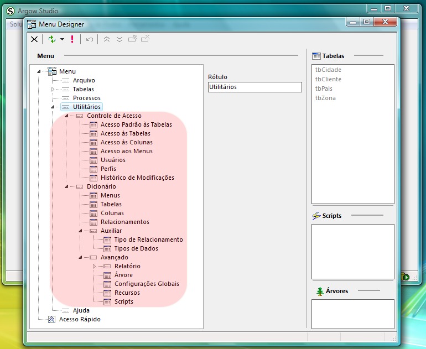Click the table icon beside Perfis
Viewport: 426px width, 349px height.
93,169
